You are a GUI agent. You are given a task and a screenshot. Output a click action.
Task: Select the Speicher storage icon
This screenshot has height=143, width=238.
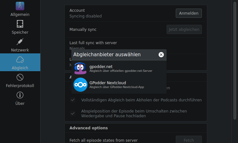pos(20,24)
